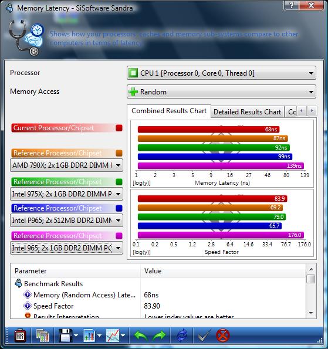The image size is (328, 349).
Task: Click the green square icon in Processor dropdown
Action: (133, 73)
